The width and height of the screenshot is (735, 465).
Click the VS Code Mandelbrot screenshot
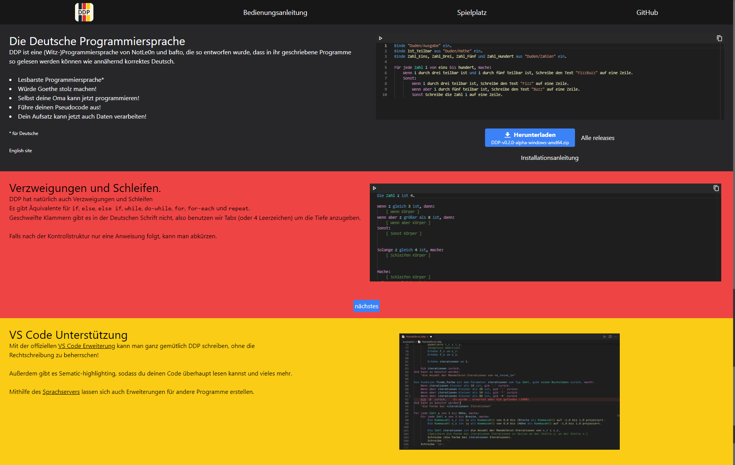tap(509, 392)
